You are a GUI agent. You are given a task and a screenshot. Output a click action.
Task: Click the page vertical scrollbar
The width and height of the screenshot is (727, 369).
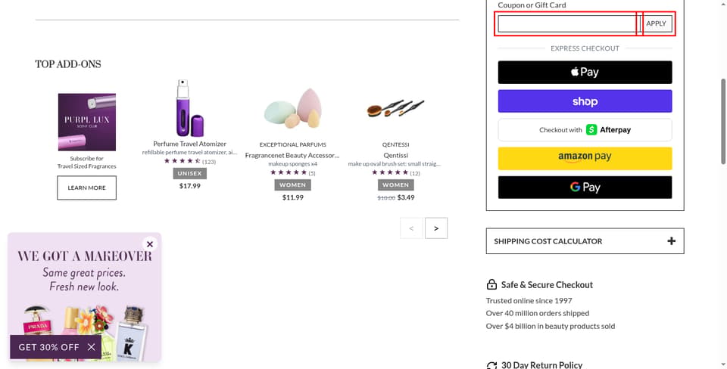[722, 121]
